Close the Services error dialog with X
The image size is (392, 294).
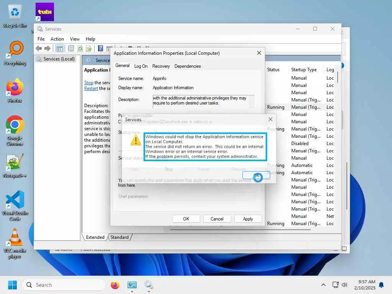pyautogui.click(x=270, y=119)
